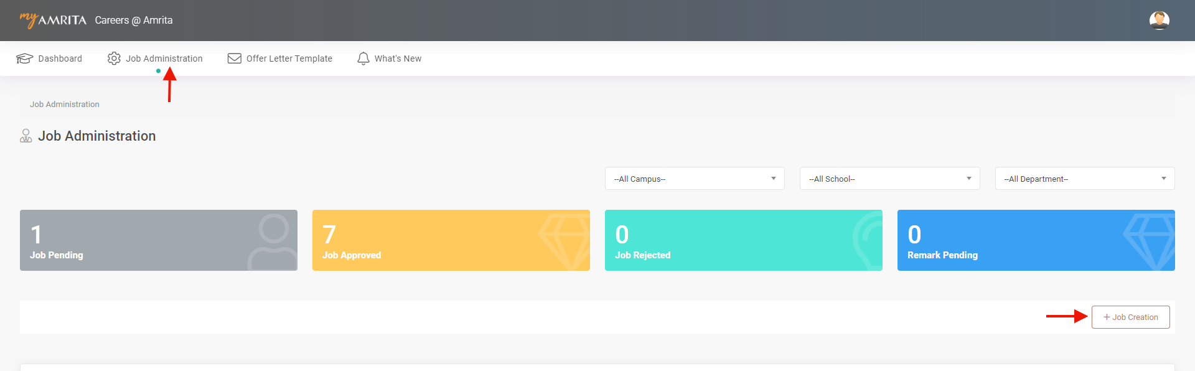Open the Job Approved card
The width and height of the screenshot is (1195, 371).
tap(451, 240)
